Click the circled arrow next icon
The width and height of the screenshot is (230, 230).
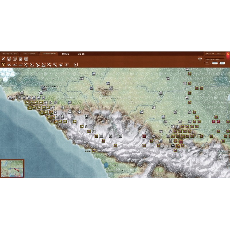click(x=67, y=65)
